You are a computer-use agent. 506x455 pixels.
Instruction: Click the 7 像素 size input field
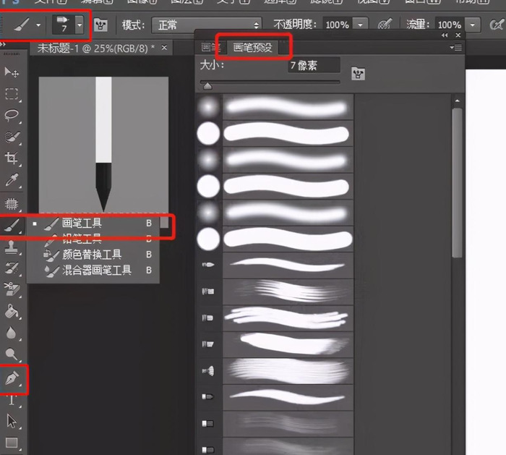click(312, 65)
